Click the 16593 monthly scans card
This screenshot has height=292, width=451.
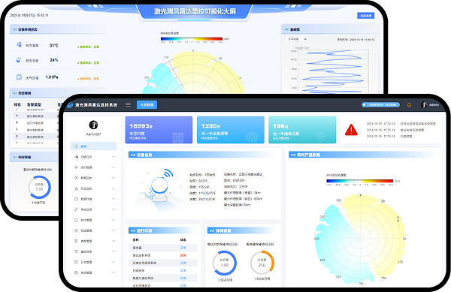(x=159, y=130)
